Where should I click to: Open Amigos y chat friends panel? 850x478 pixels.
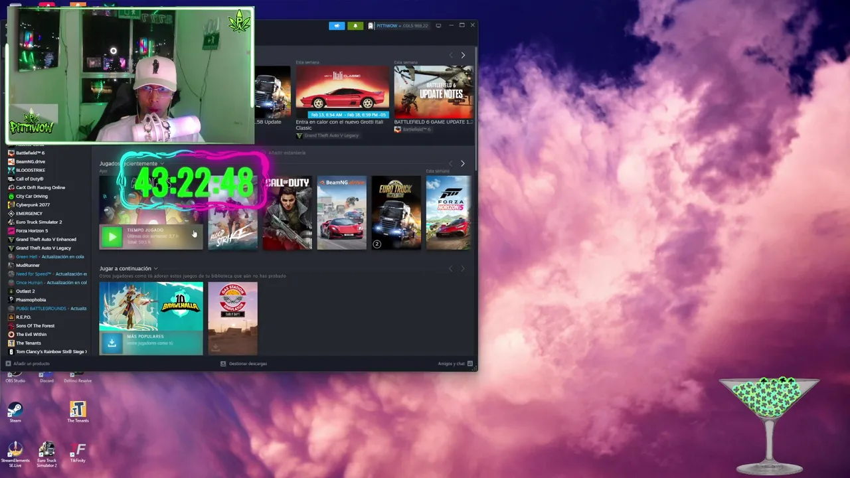tap(455, 364)
